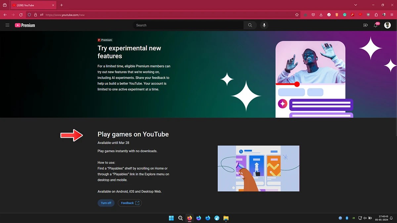This screenshot has height=223, width=397.
Task: Open the Extensions puzzle icon
Action: [x=376, y=15]
